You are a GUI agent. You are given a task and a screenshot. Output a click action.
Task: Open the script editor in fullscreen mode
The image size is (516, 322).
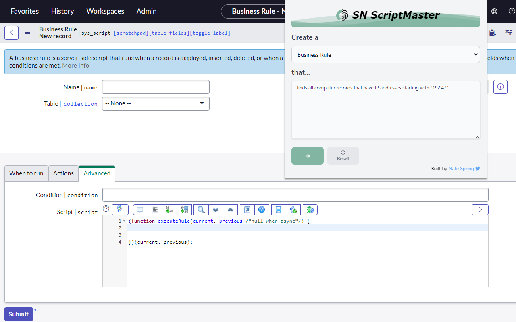coord(247,209)
